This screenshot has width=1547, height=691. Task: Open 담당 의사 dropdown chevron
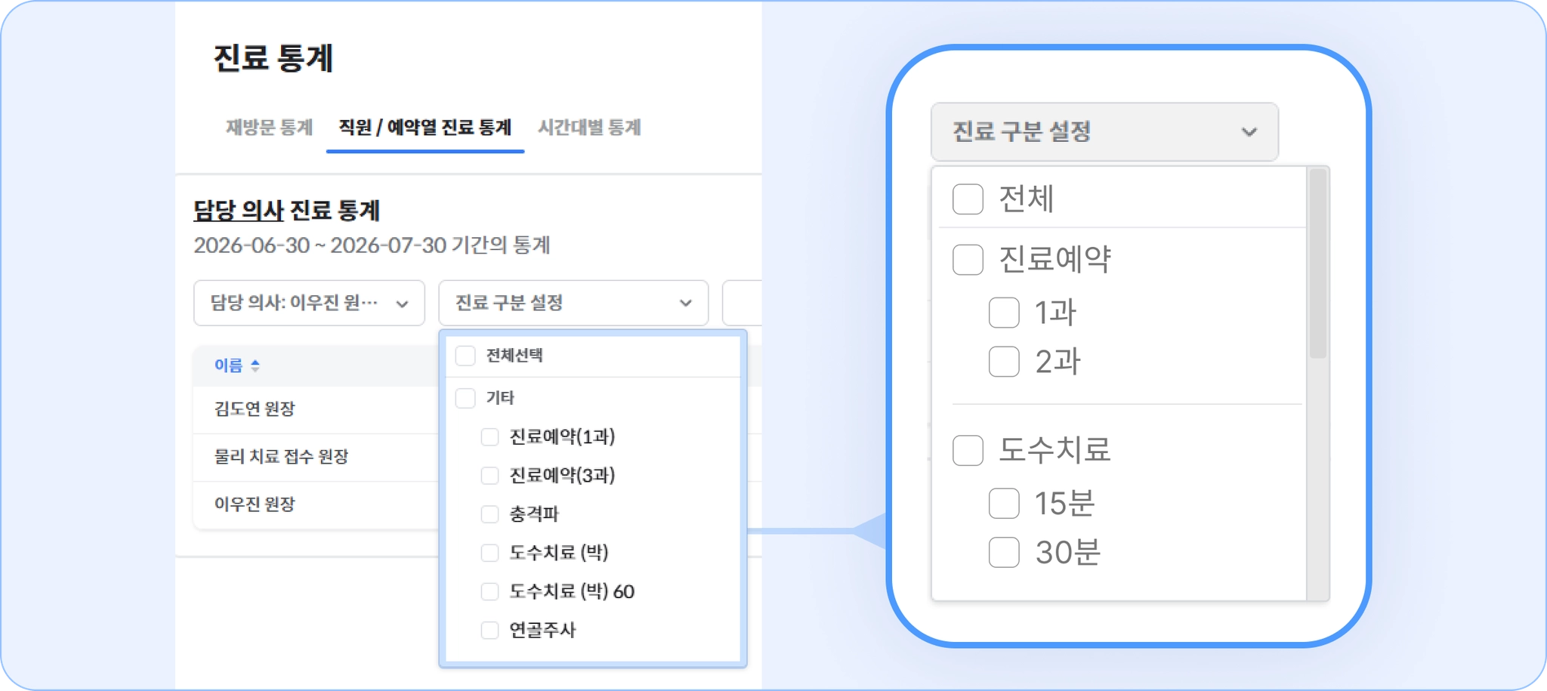(403, 304)
